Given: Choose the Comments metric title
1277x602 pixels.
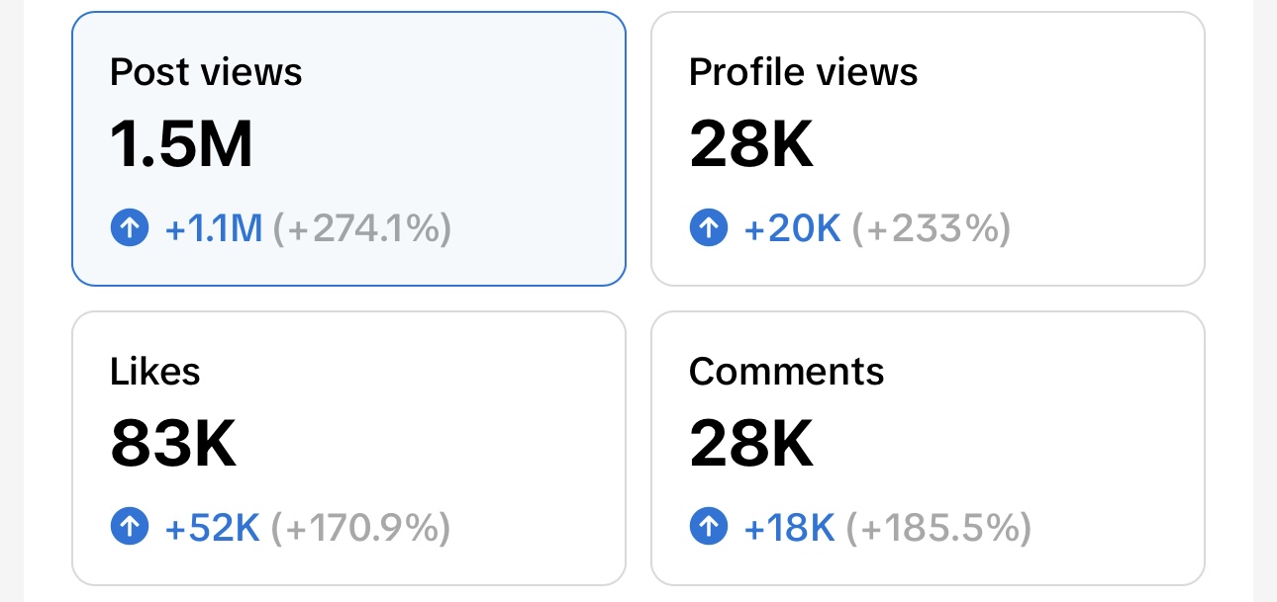Looking at the screenshot, I should pyautogui.click(x=786, y=371).
